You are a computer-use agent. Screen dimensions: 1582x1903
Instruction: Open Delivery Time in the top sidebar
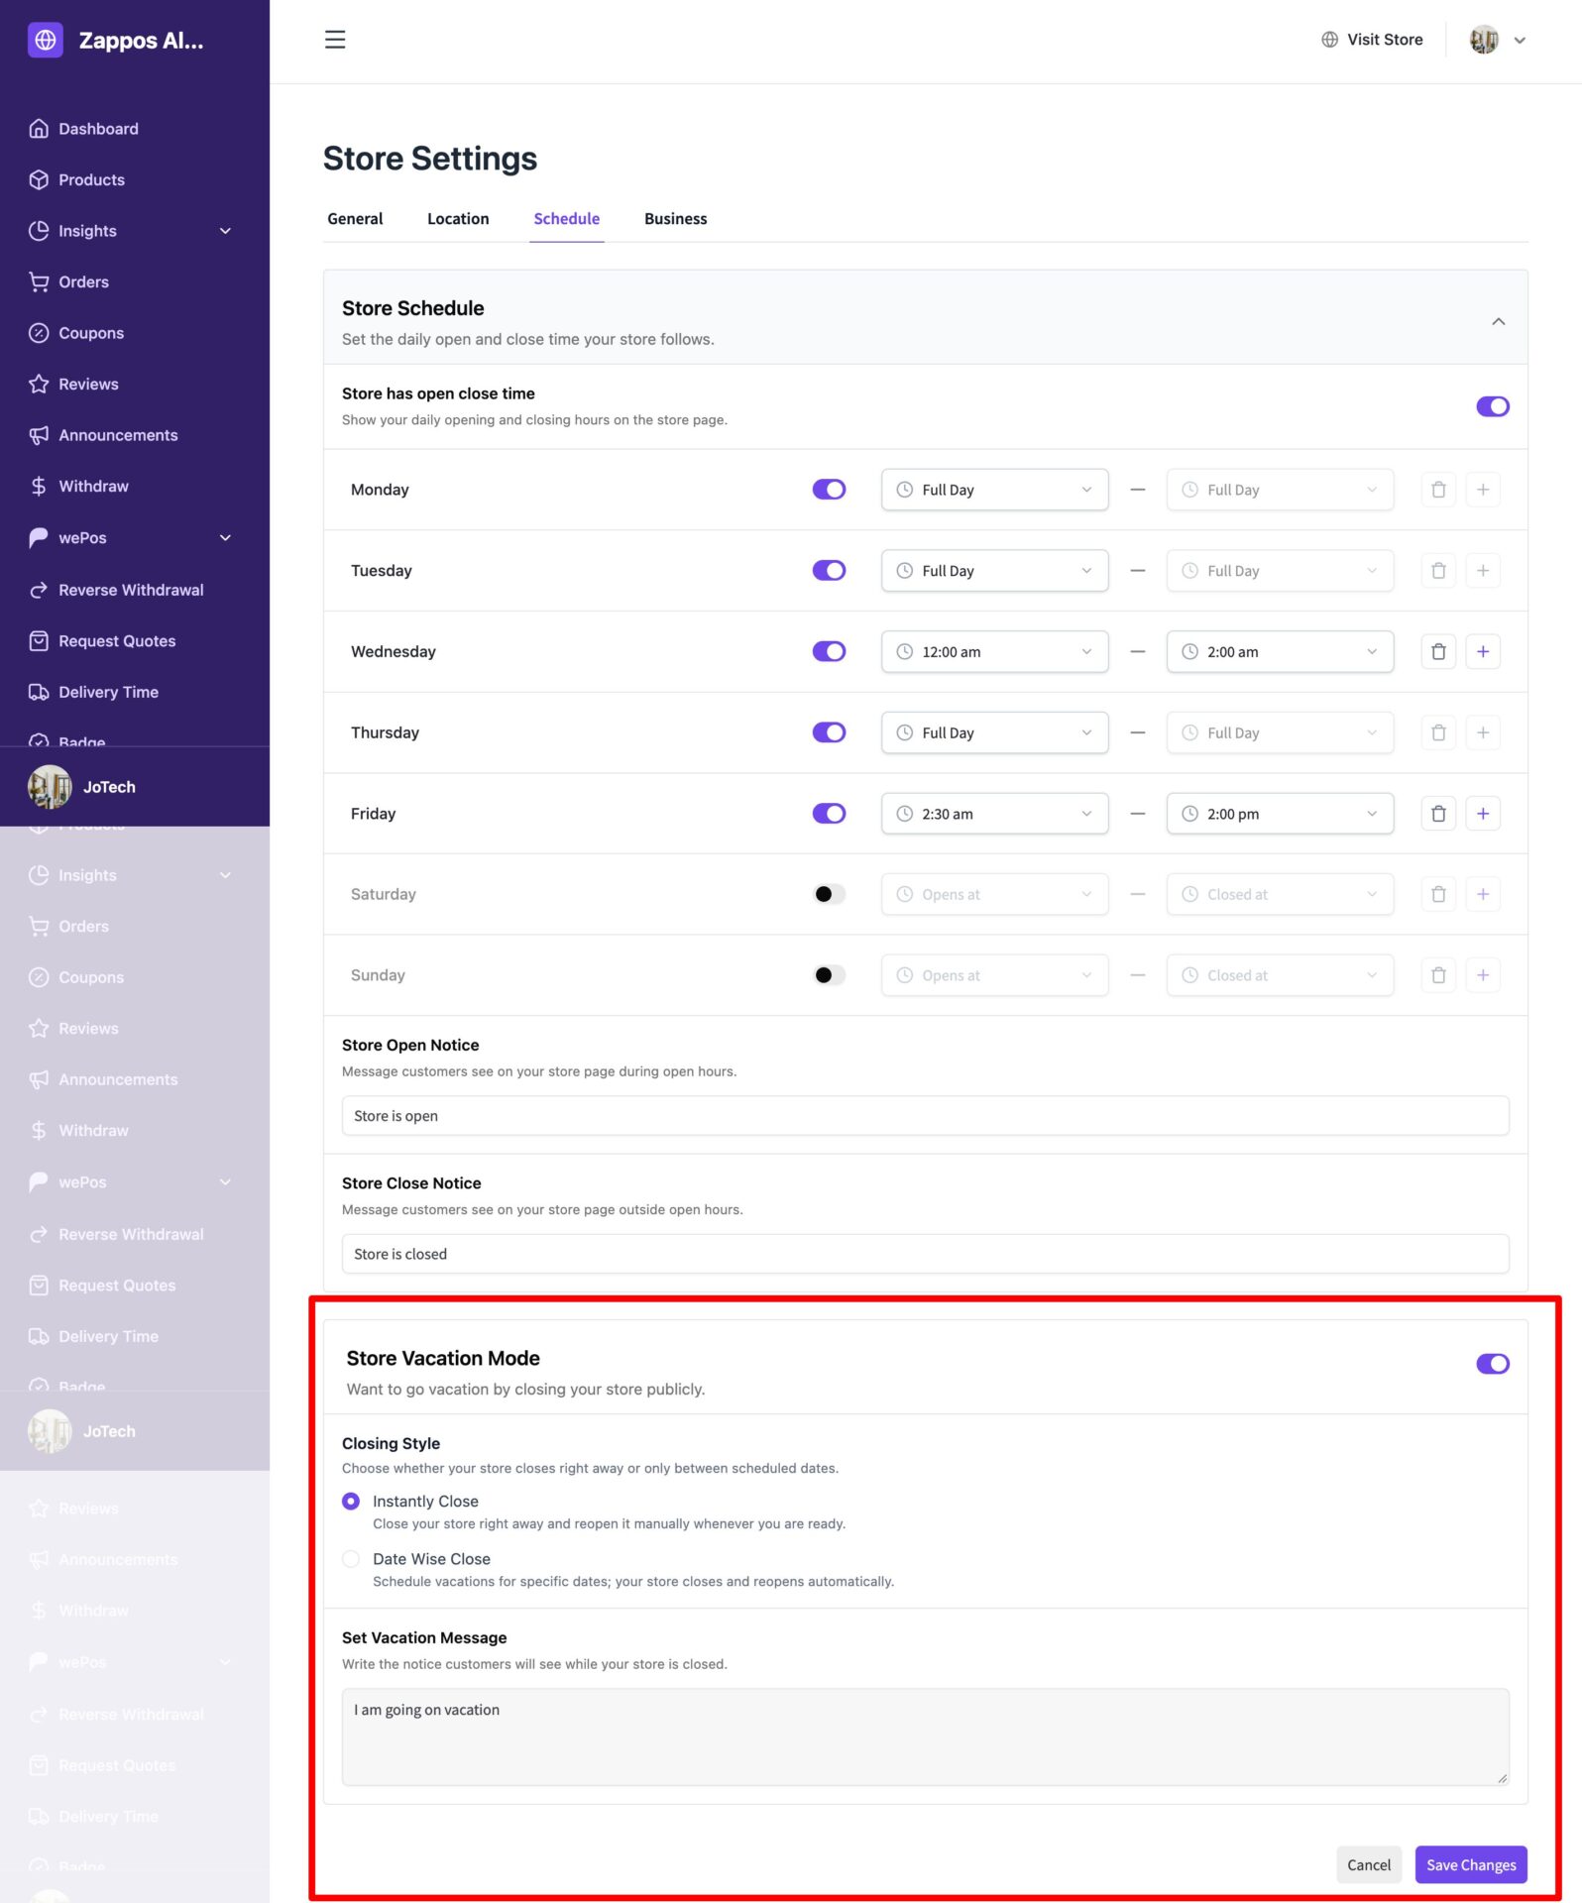108,693
